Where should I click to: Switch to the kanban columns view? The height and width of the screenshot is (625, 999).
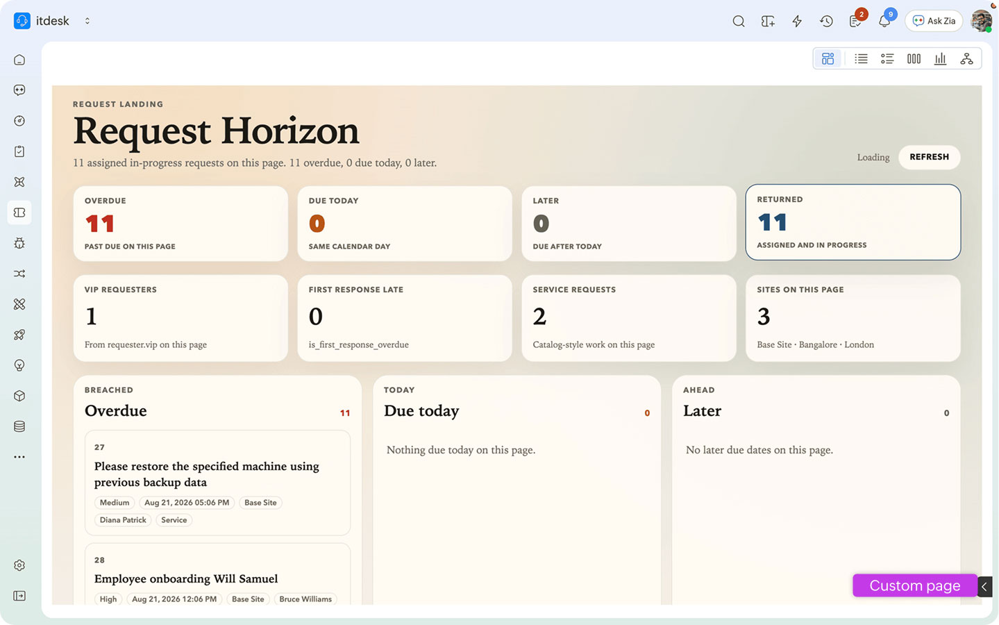click(x=914, y=59)
